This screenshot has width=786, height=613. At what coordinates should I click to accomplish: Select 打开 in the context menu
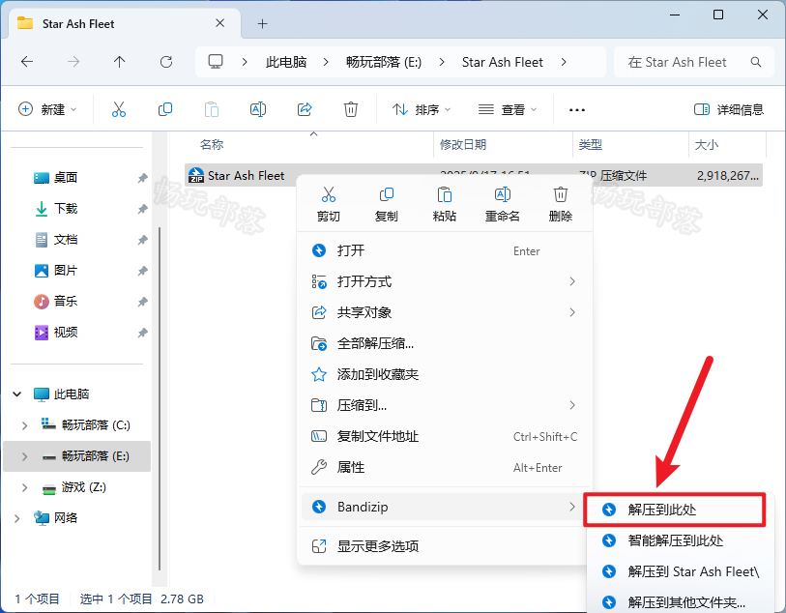click(x=445, y=250)
